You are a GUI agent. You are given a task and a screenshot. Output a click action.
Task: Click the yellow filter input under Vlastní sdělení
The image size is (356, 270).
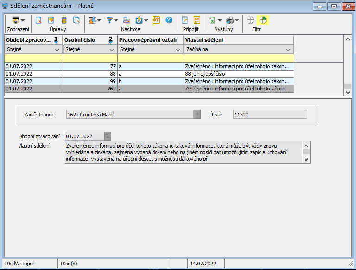[239, 58]
